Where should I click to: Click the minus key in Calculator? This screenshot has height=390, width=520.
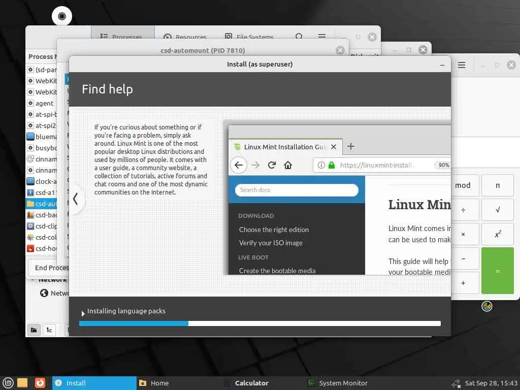point(464,258)
